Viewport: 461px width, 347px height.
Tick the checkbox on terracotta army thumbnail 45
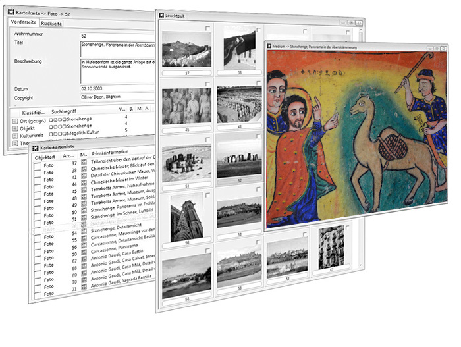coord(208,84)
